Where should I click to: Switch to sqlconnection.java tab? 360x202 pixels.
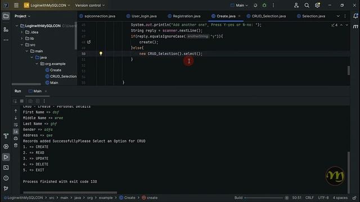click(x=97, y=16)
